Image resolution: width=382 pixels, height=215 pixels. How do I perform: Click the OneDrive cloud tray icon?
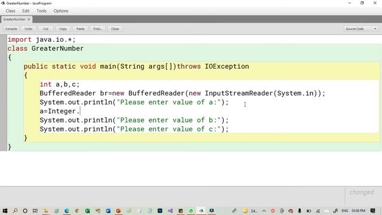(x=326, y=211)
